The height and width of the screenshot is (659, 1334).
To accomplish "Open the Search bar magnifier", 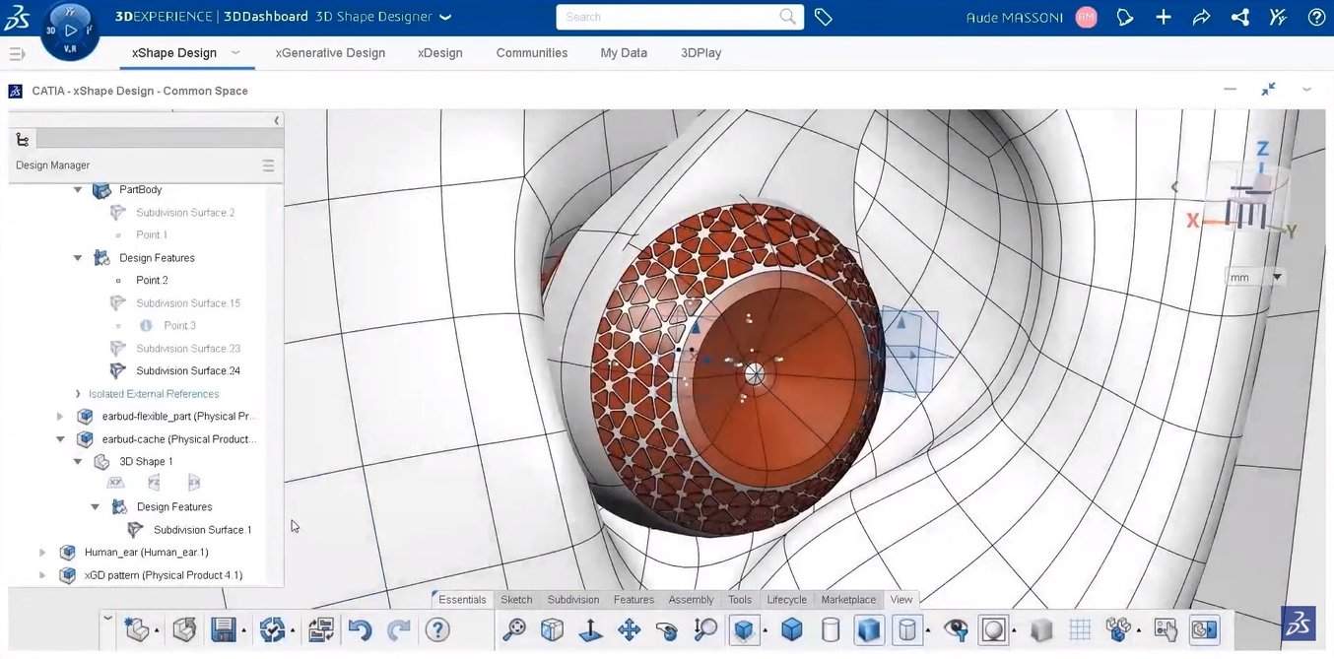I will tap(786, 17).
